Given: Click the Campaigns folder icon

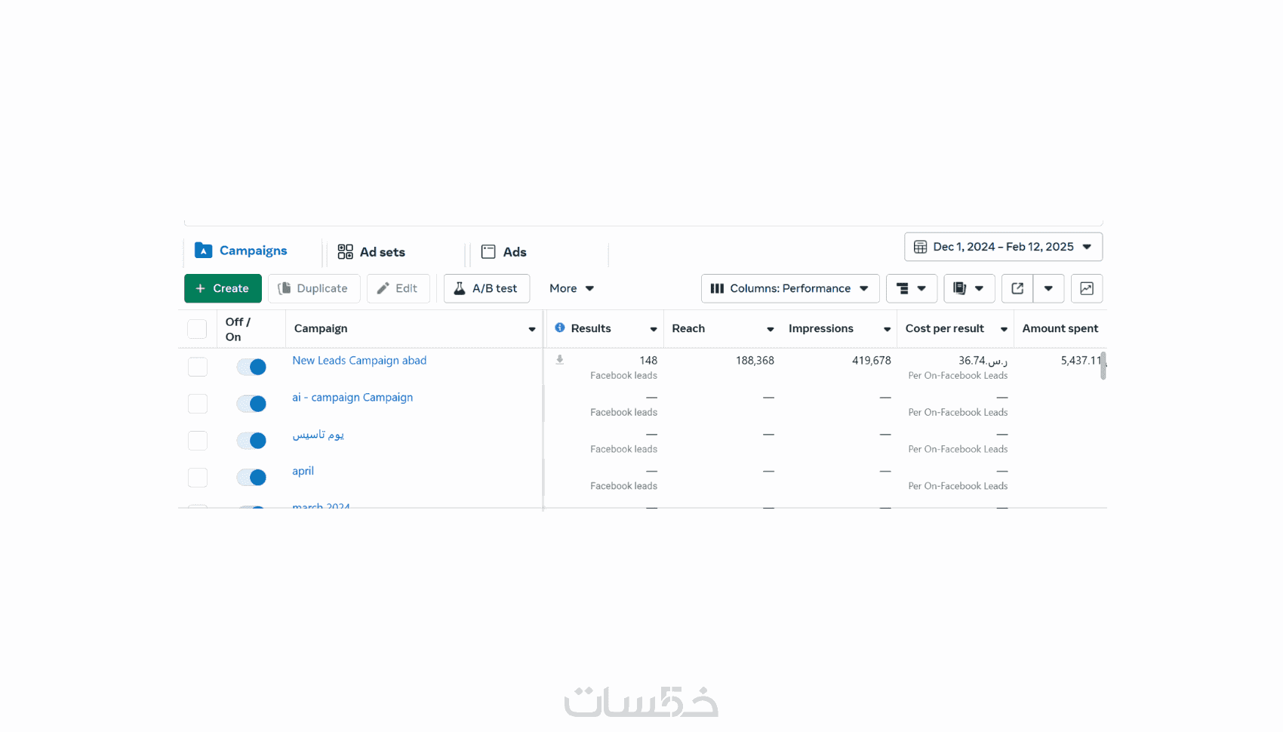Looking at the screenshot, I should [203, 251].
